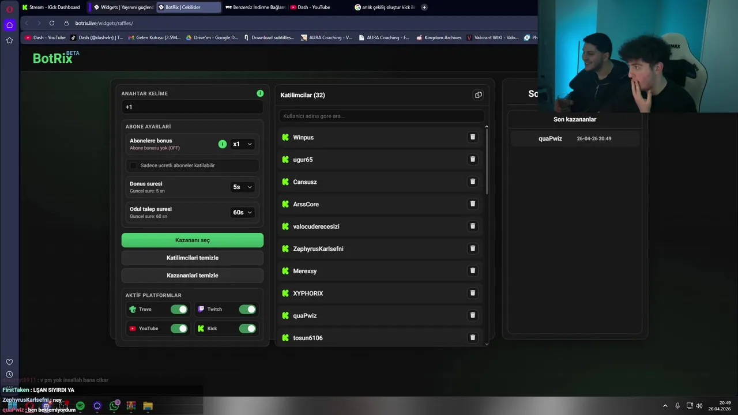The width and height of the screenshot is (738, 415).
Task: Delete valocuderecesizi entry trash icon
Action: pyautogui.click(x=473, y=226)
